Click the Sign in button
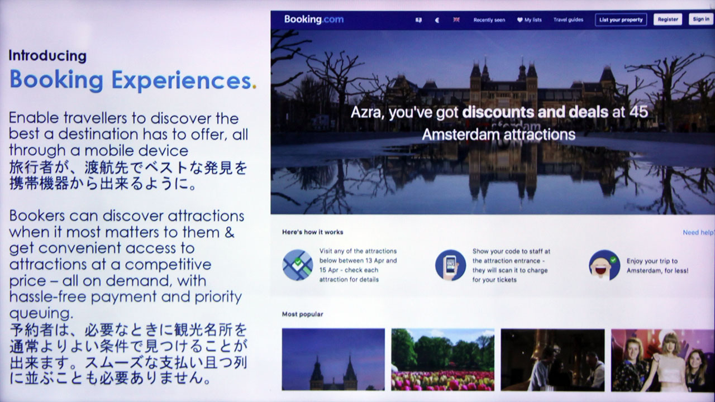This screenshot has height=402, width=715. tap(700, 20)
